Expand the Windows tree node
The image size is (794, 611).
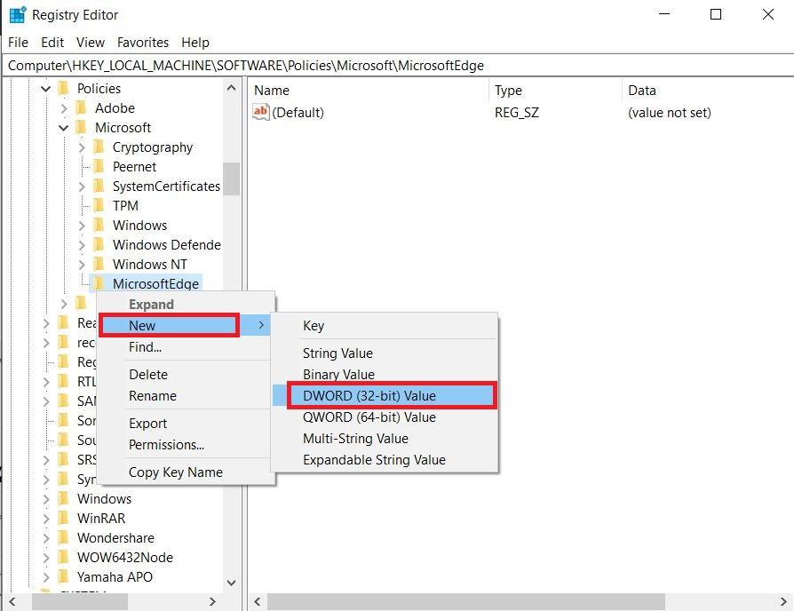click(46, 498)
